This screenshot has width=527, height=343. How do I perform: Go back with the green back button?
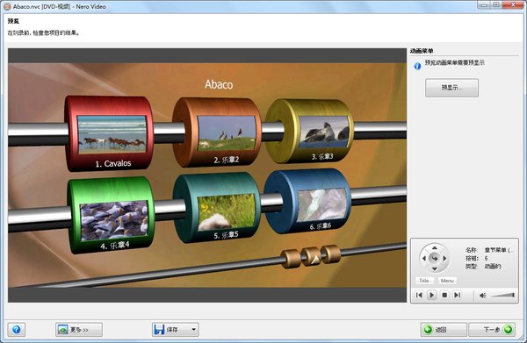tap(444, 330)
